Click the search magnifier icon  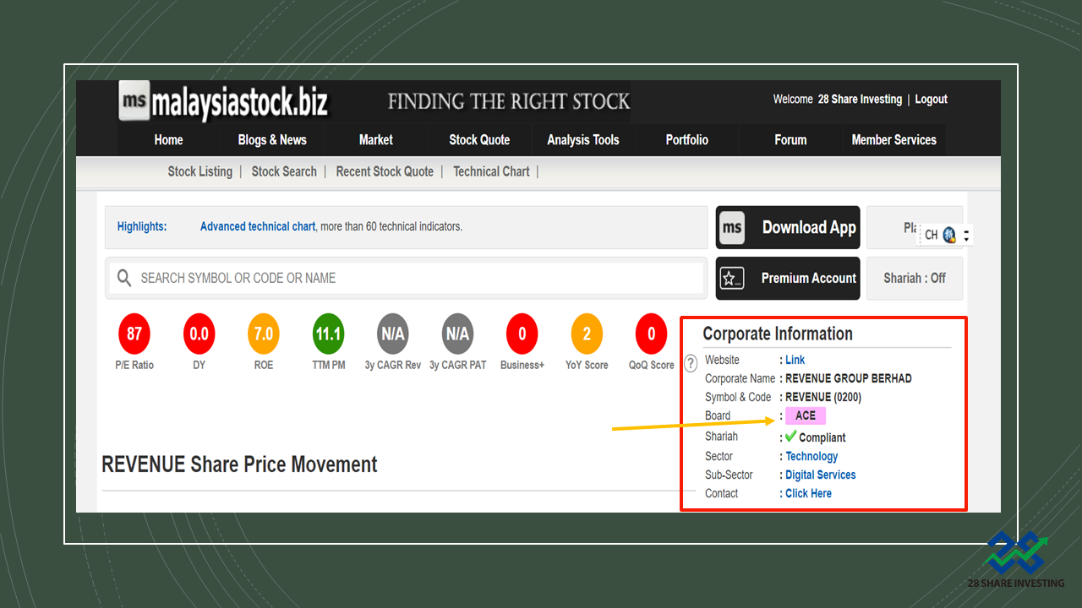124,278
